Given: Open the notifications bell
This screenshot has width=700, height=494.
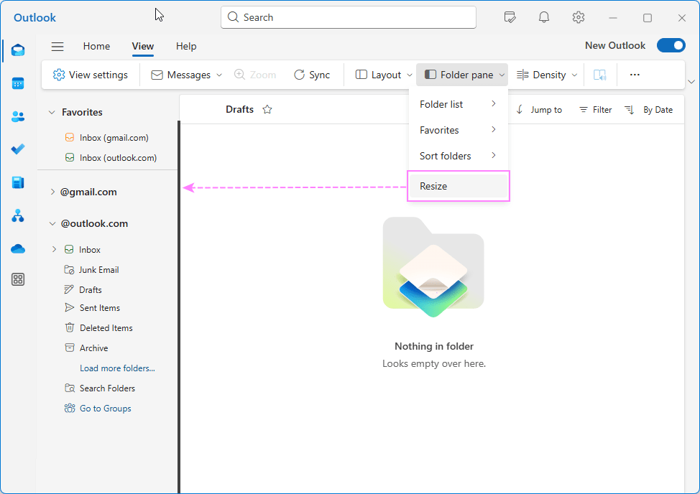Looking at the screenshot, I should click(x=544, y=17).
